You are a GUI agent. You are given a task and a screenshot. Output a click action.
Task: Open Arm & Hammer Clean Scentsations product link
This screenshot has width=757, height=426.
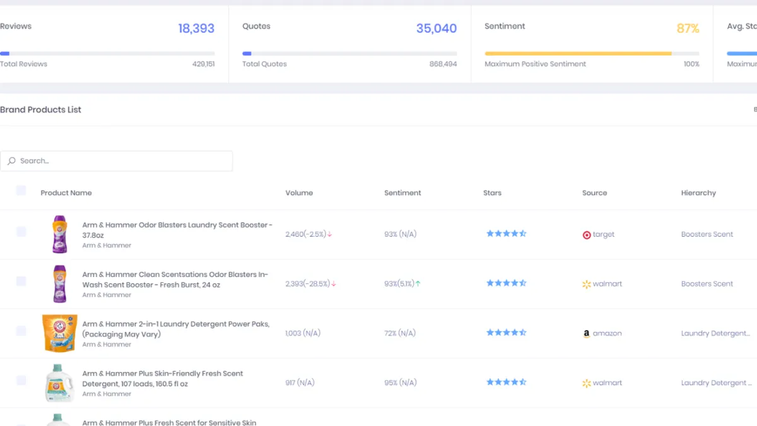point(175,280)
